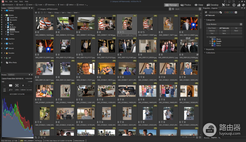
Task: Open the Help menu
Action: [26, 2]
